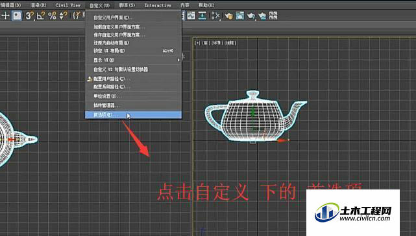Choose 还原为启动布局(R) entry

[x=133, y=43]
